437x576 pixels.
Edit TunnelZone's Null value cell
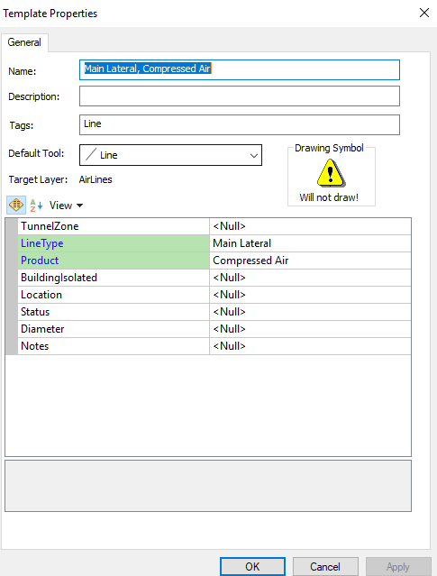310,226
